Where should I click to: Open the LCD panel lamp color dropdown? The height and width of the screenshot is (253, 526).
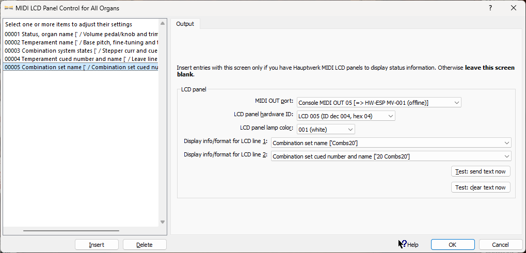point(326,129)
